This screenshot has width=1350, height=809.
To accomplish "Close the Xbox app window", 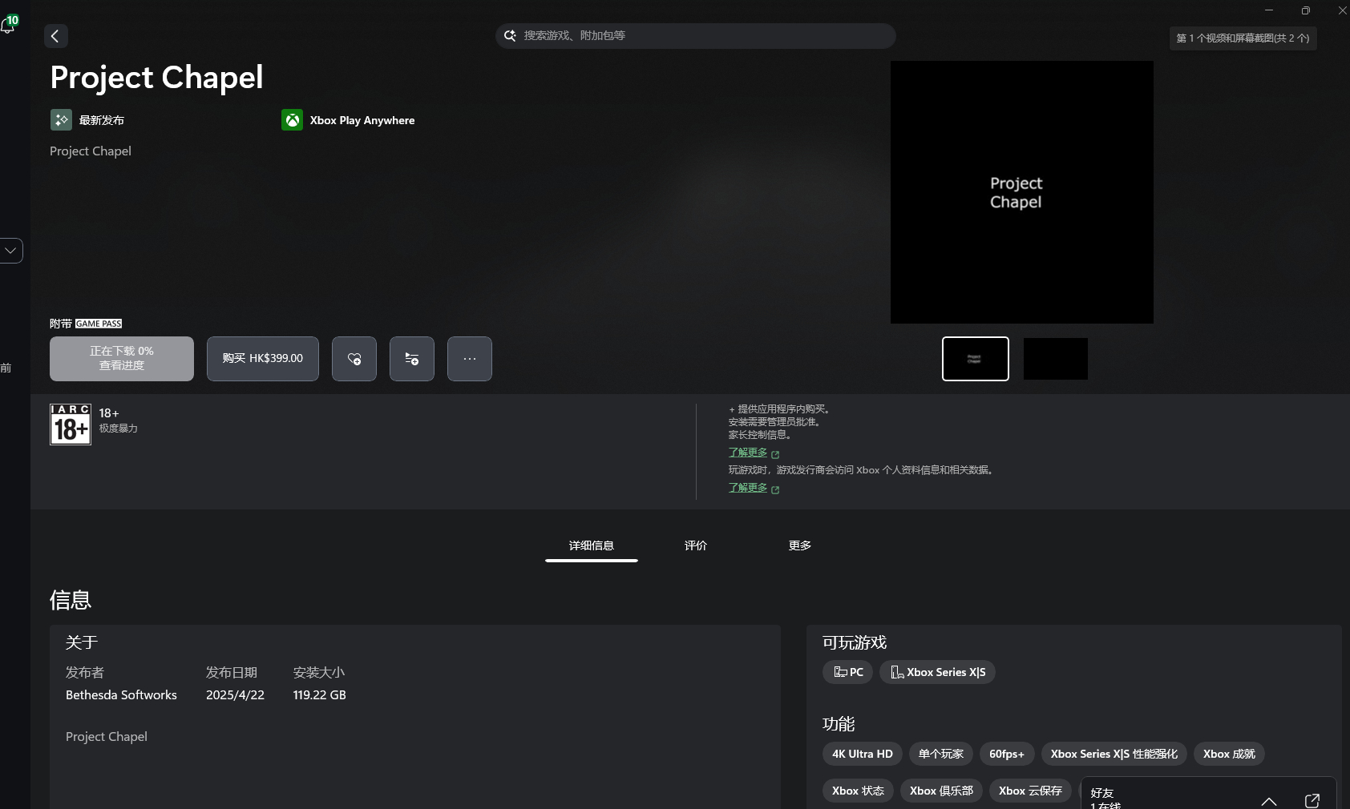I will [1341, 10].
